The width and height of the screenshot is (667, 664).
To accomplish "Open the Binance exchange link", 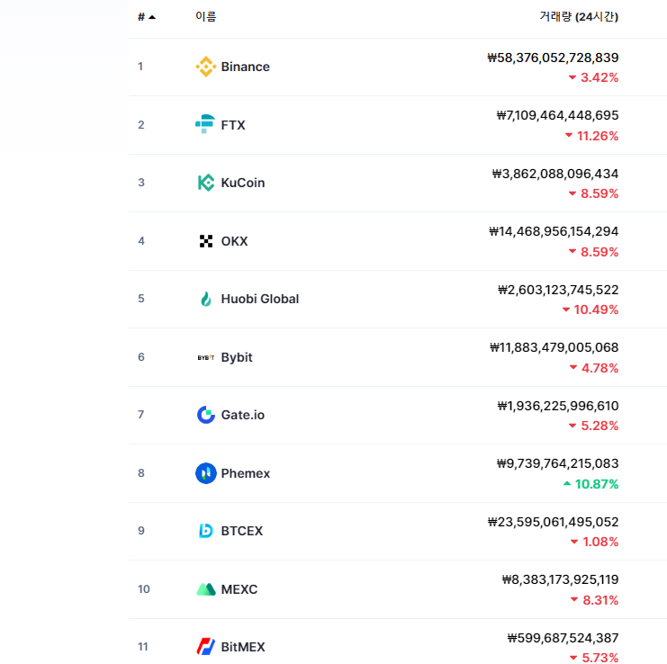I will tap(245, 67).
